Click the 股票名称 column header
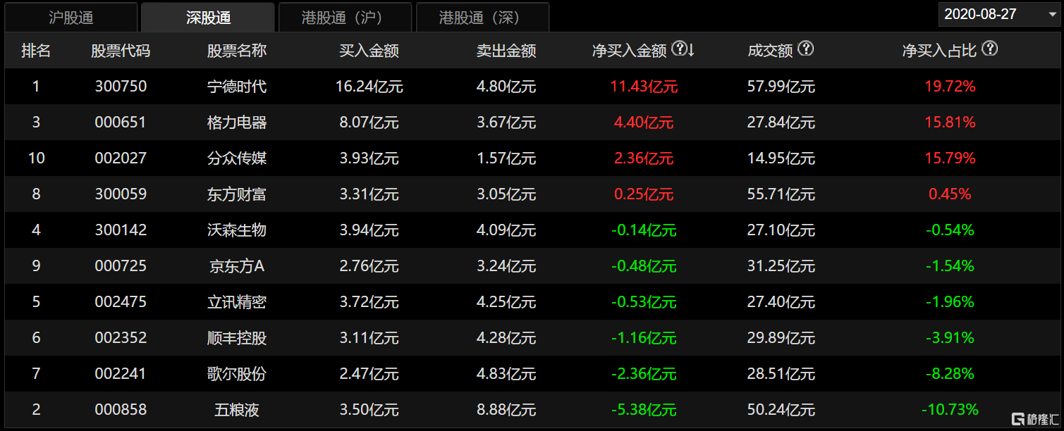This screenshot has height=431, width=1064. (x=237, y=51)
